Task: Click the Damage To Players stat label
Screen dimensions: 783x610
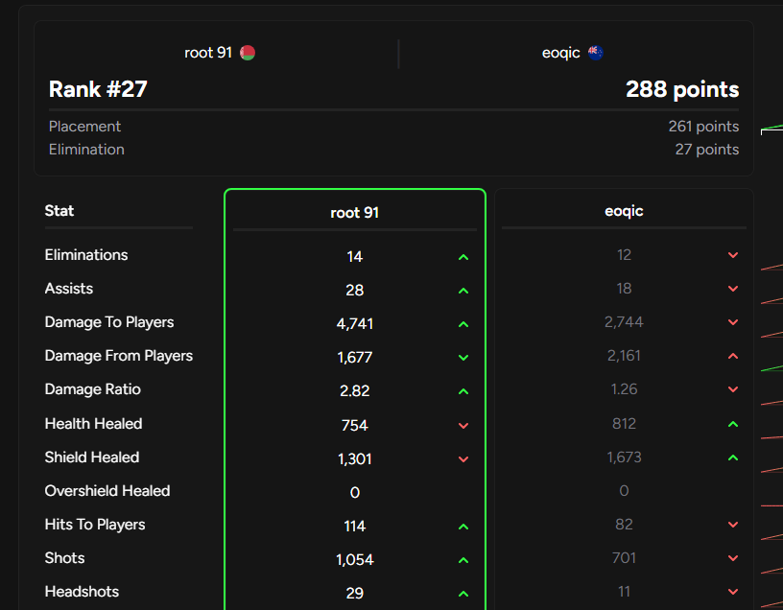Action: point(109,322)
